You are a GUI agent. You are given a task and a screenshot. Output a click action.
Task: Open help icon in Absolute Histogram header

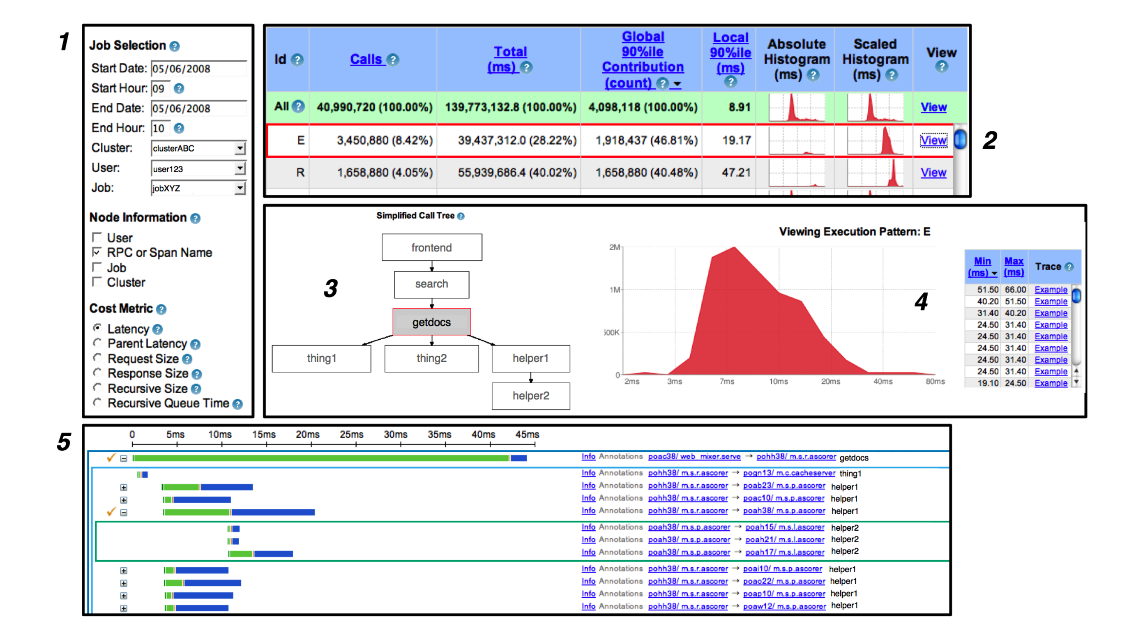tap(813, 75)
